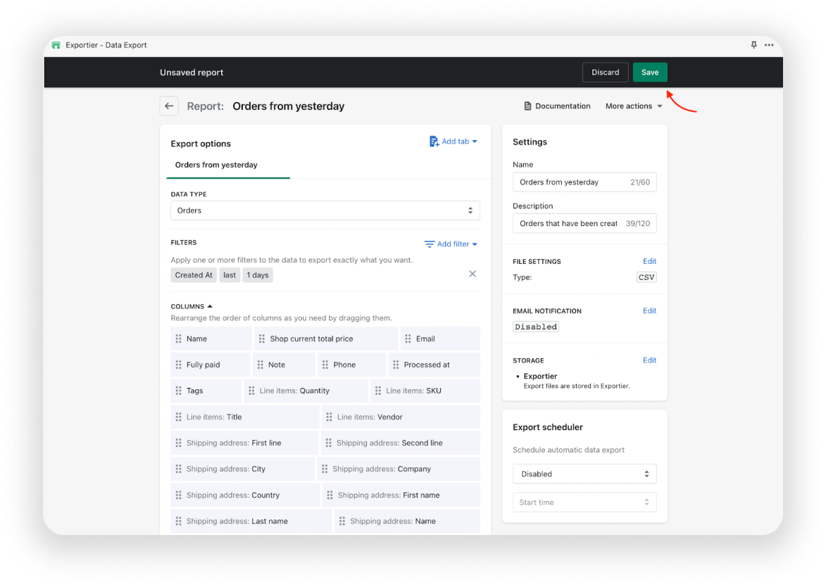Grab drag handle of Shipping address: Last name
Viewport: 826px width, 585px height.
[179, 521]
